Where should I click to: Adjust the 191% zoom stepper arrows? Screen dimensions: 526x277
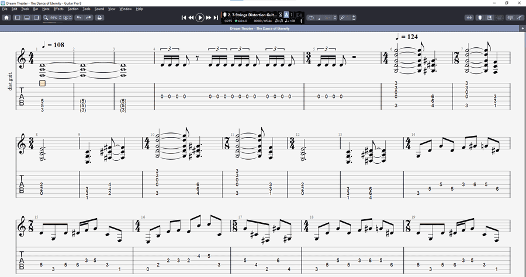pos(60,17)
